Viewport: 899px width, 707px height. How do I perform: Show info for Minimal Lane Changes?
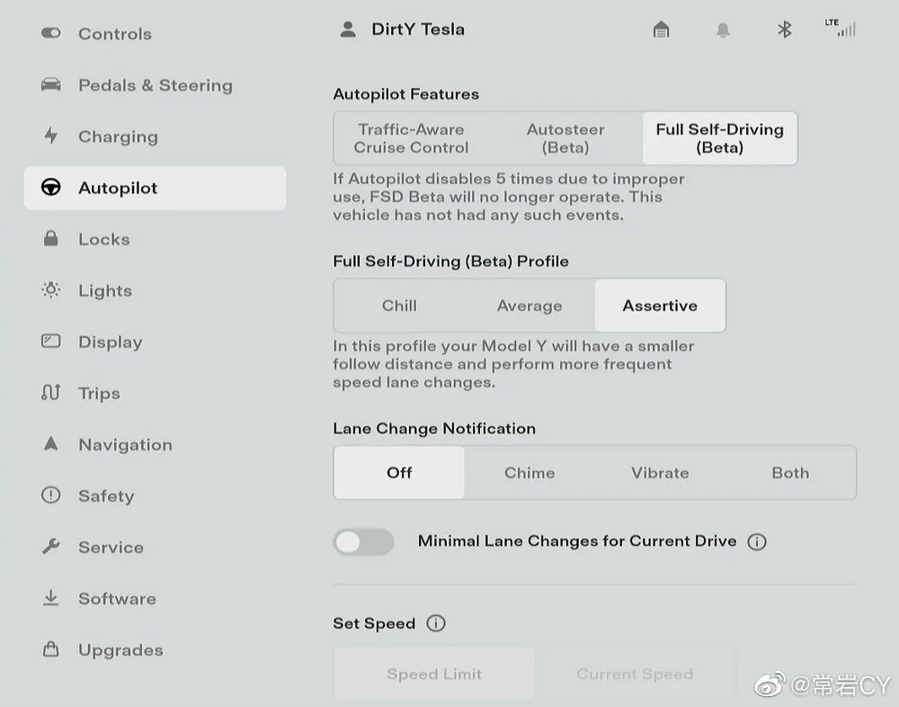pos(757,542)
